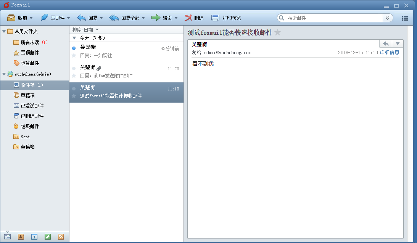Switch to Calendar bottom icon

coord(34,237)
